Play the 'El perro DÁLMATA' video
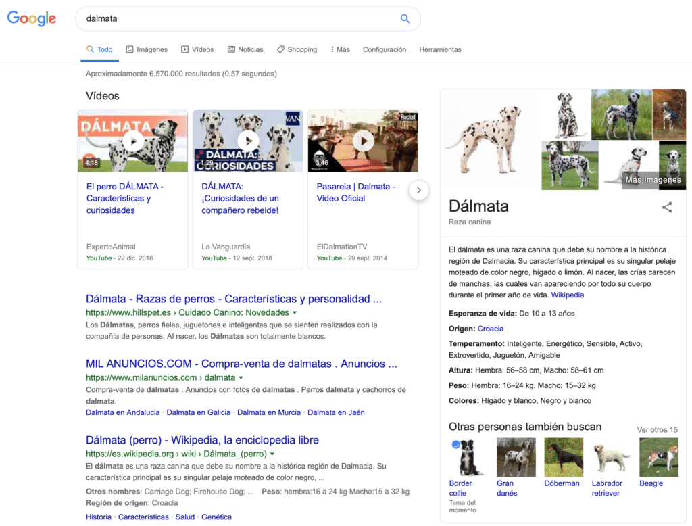 pyautogui.click(x=133, y=141)
